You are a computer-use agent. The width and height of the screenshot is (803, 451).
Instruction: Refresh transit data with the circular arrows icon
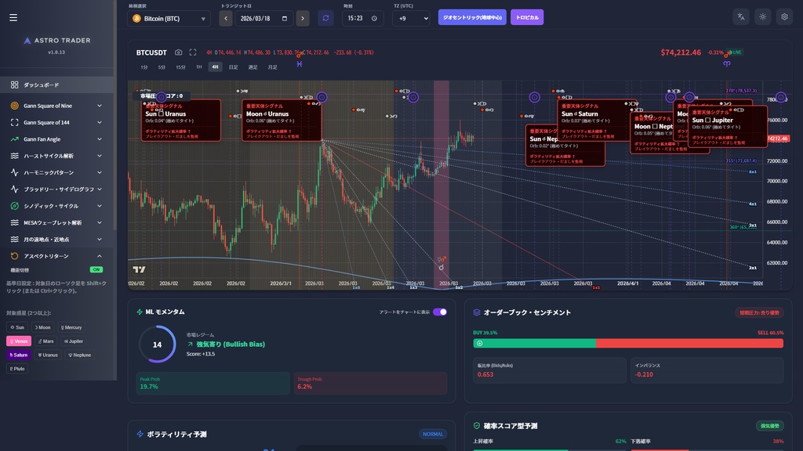click(x=325, y=16)
